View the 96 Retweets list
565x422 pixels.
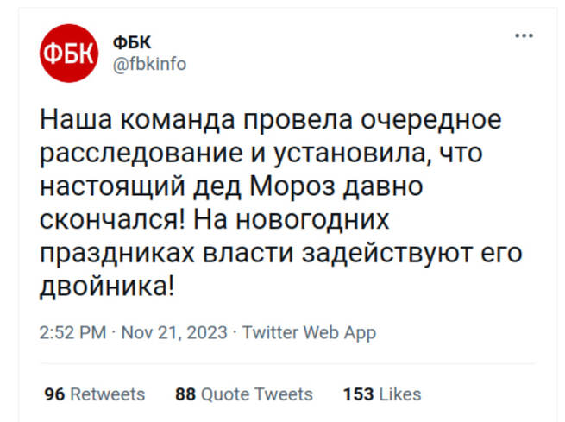94,394
